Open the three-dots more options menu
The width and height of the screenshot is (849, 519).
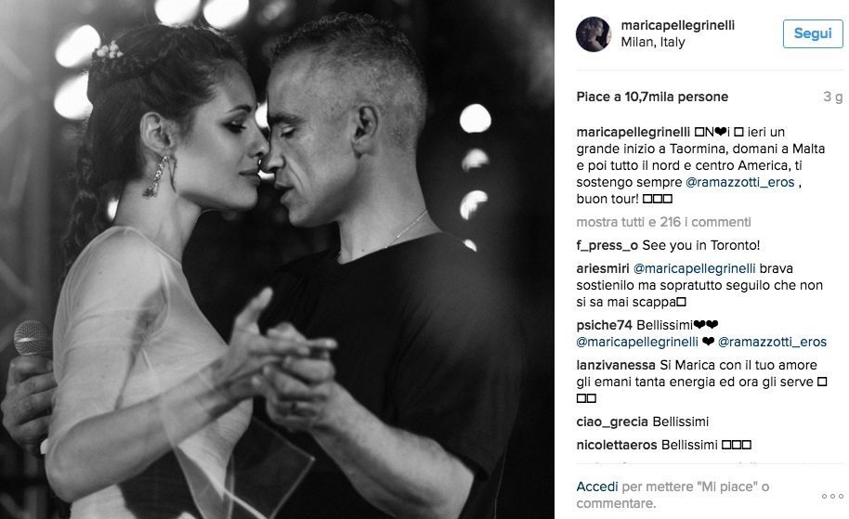(832, 496)
